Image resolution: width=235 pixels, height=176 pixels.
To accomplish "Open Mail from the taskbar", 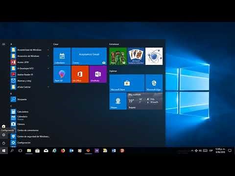I will [46, 151].
